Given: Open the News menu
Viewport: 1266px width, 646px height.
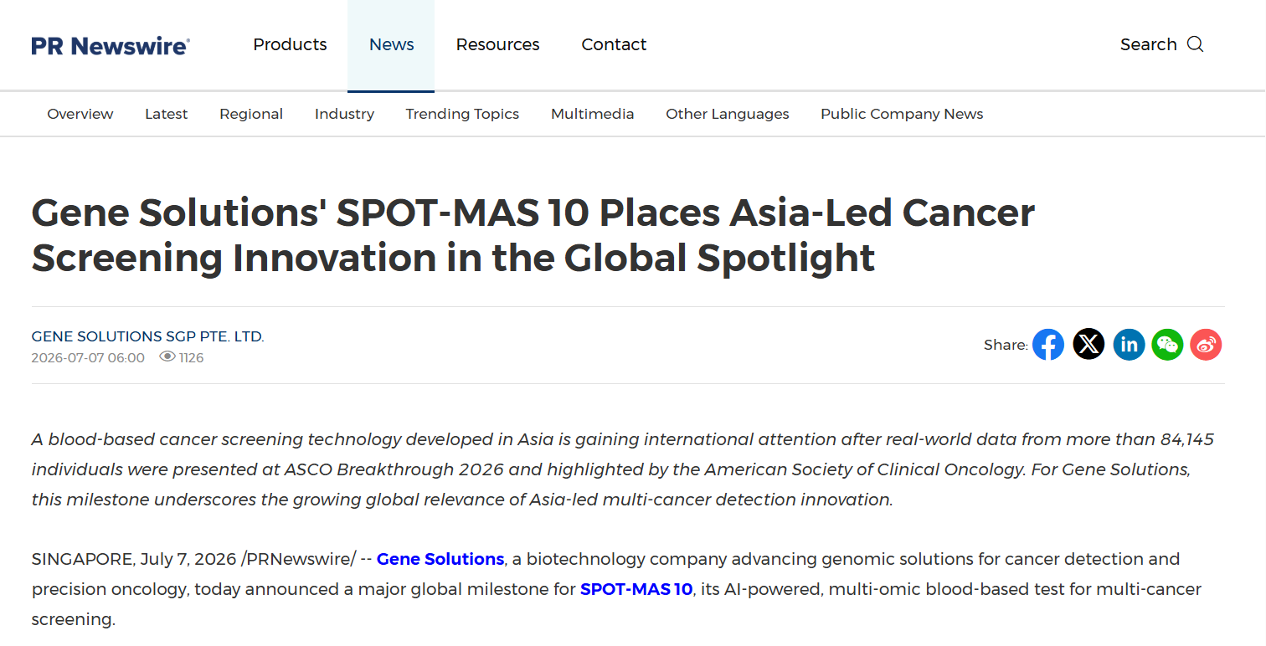Looking at the screenshot, I should coord(391,44).
